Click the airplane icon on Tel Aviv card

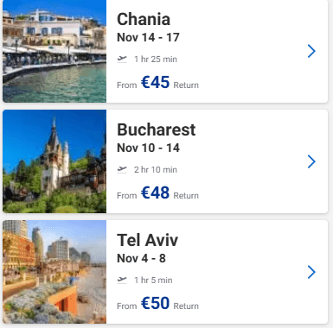(x=122, y=280)
